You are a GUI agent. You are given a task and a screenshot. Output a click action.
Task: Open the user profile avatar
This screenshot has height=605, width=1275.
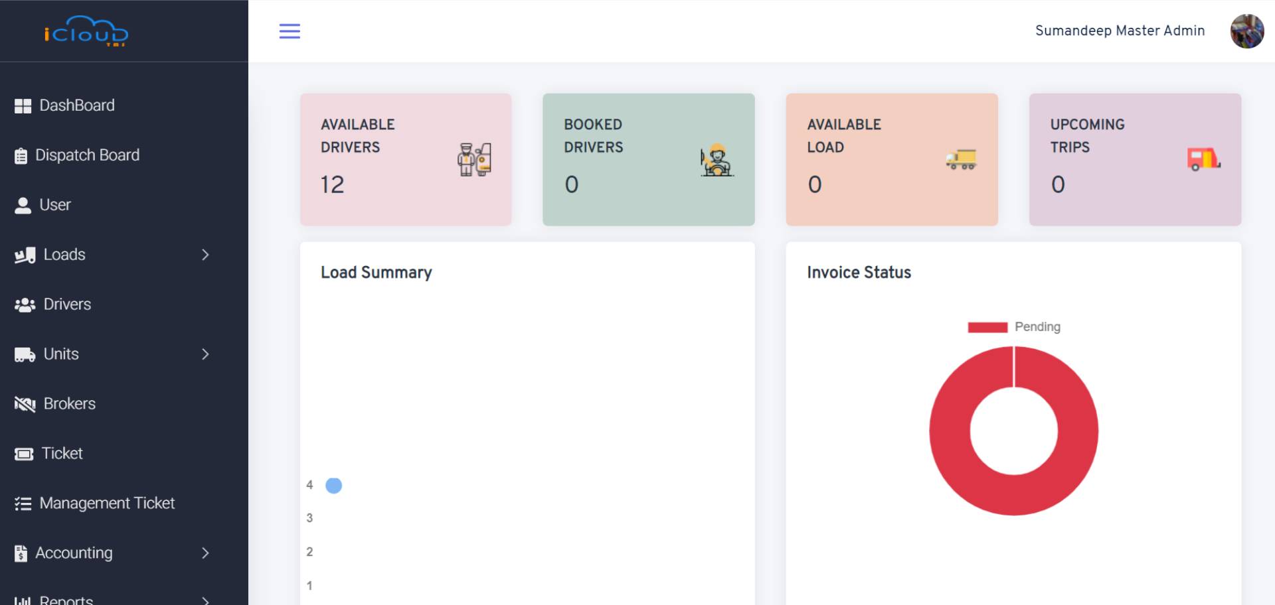coord(1246,31)
